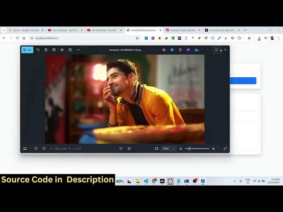Bookmark this page with the star icon
Screen dimensions: 283x212
(x=137, y=38)
